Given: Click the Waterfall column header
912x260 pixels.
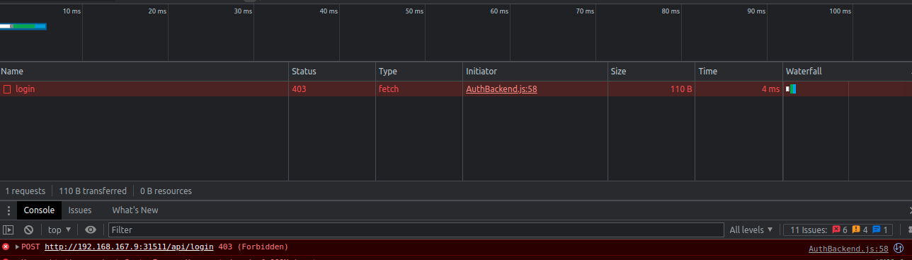Looking at the screenshot, I should point(847,72).
